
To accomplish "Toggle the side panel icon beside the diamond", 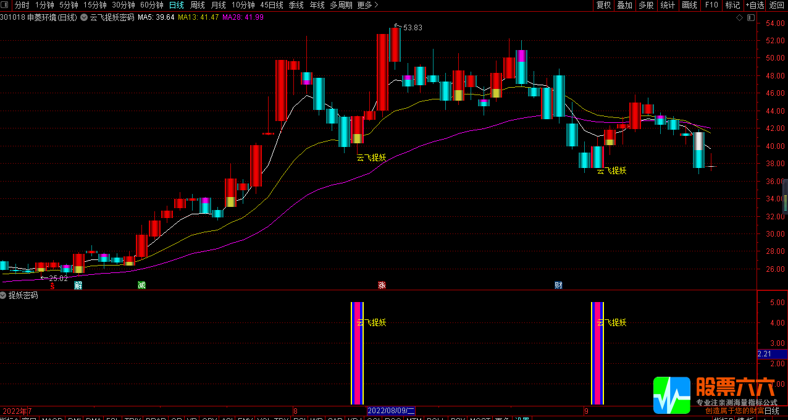I will (750, 18).
